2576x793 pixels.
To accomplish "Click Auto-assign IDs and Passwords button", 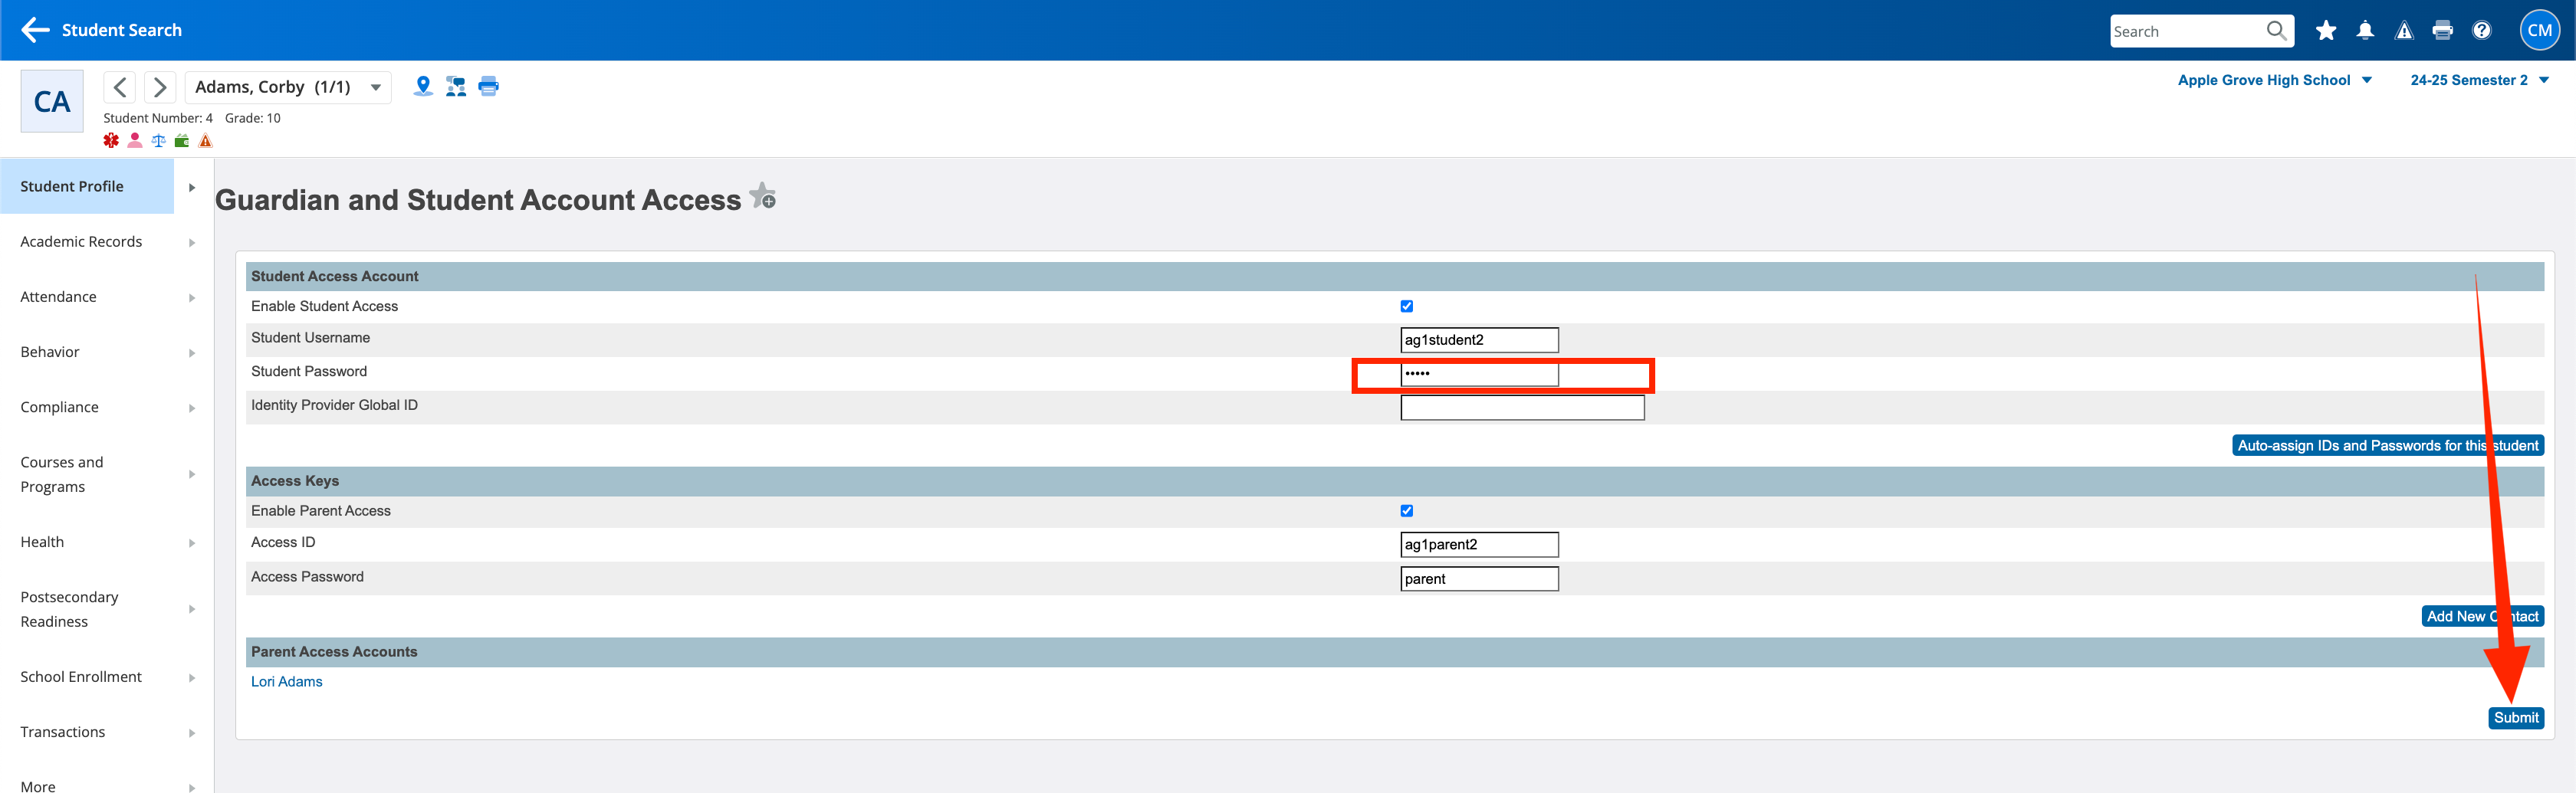I will click(x=2387, y=445).
